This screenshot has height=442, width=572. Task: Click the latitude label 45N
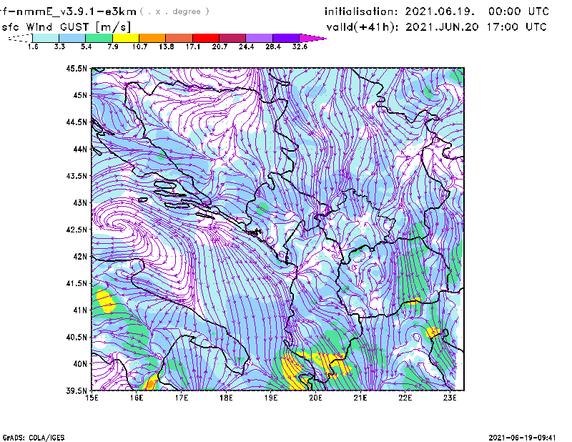80,95
